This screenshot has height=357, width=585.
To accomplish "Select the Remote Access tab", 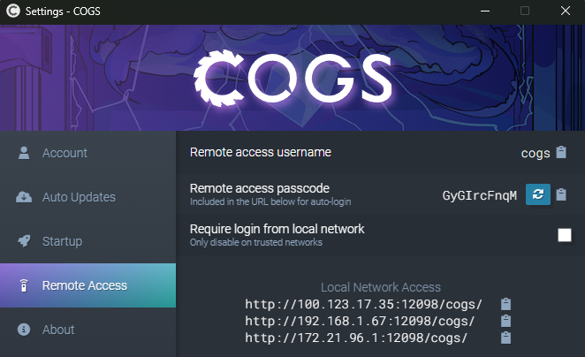I will tap(88, 285).
